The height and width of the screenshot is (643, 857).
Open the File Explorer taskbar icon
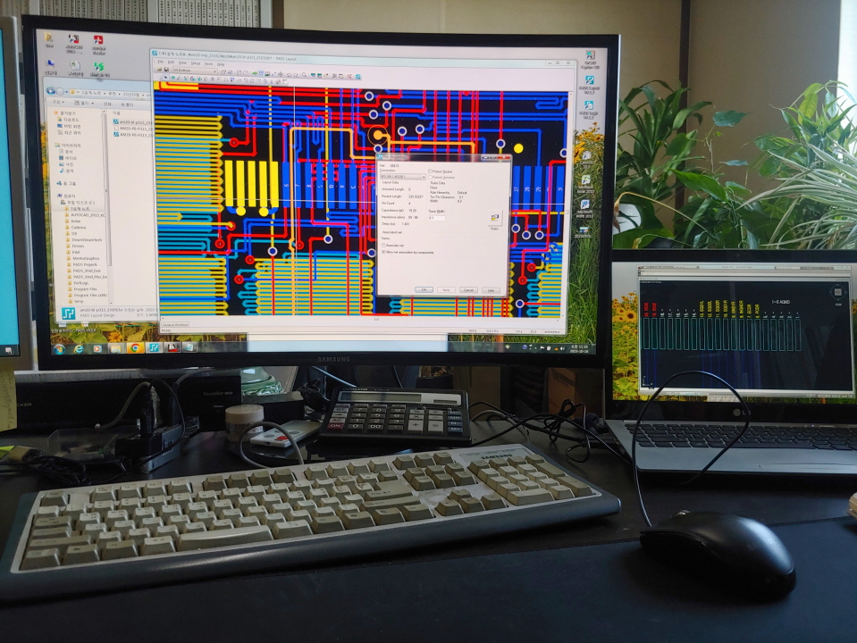pyautogui.click(x=116, y=348)
